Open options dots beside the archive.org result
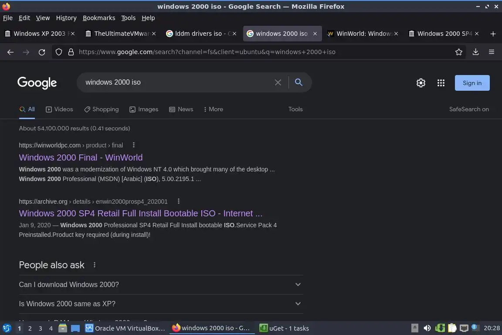This screenshot has height=335, width=502. [179, 201]
